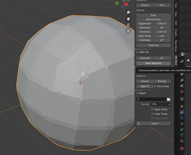The height and width of the screenshot is (155, 191).
Task: Click Distorted button under Clean Up
Action: click(x=145, y=58)
